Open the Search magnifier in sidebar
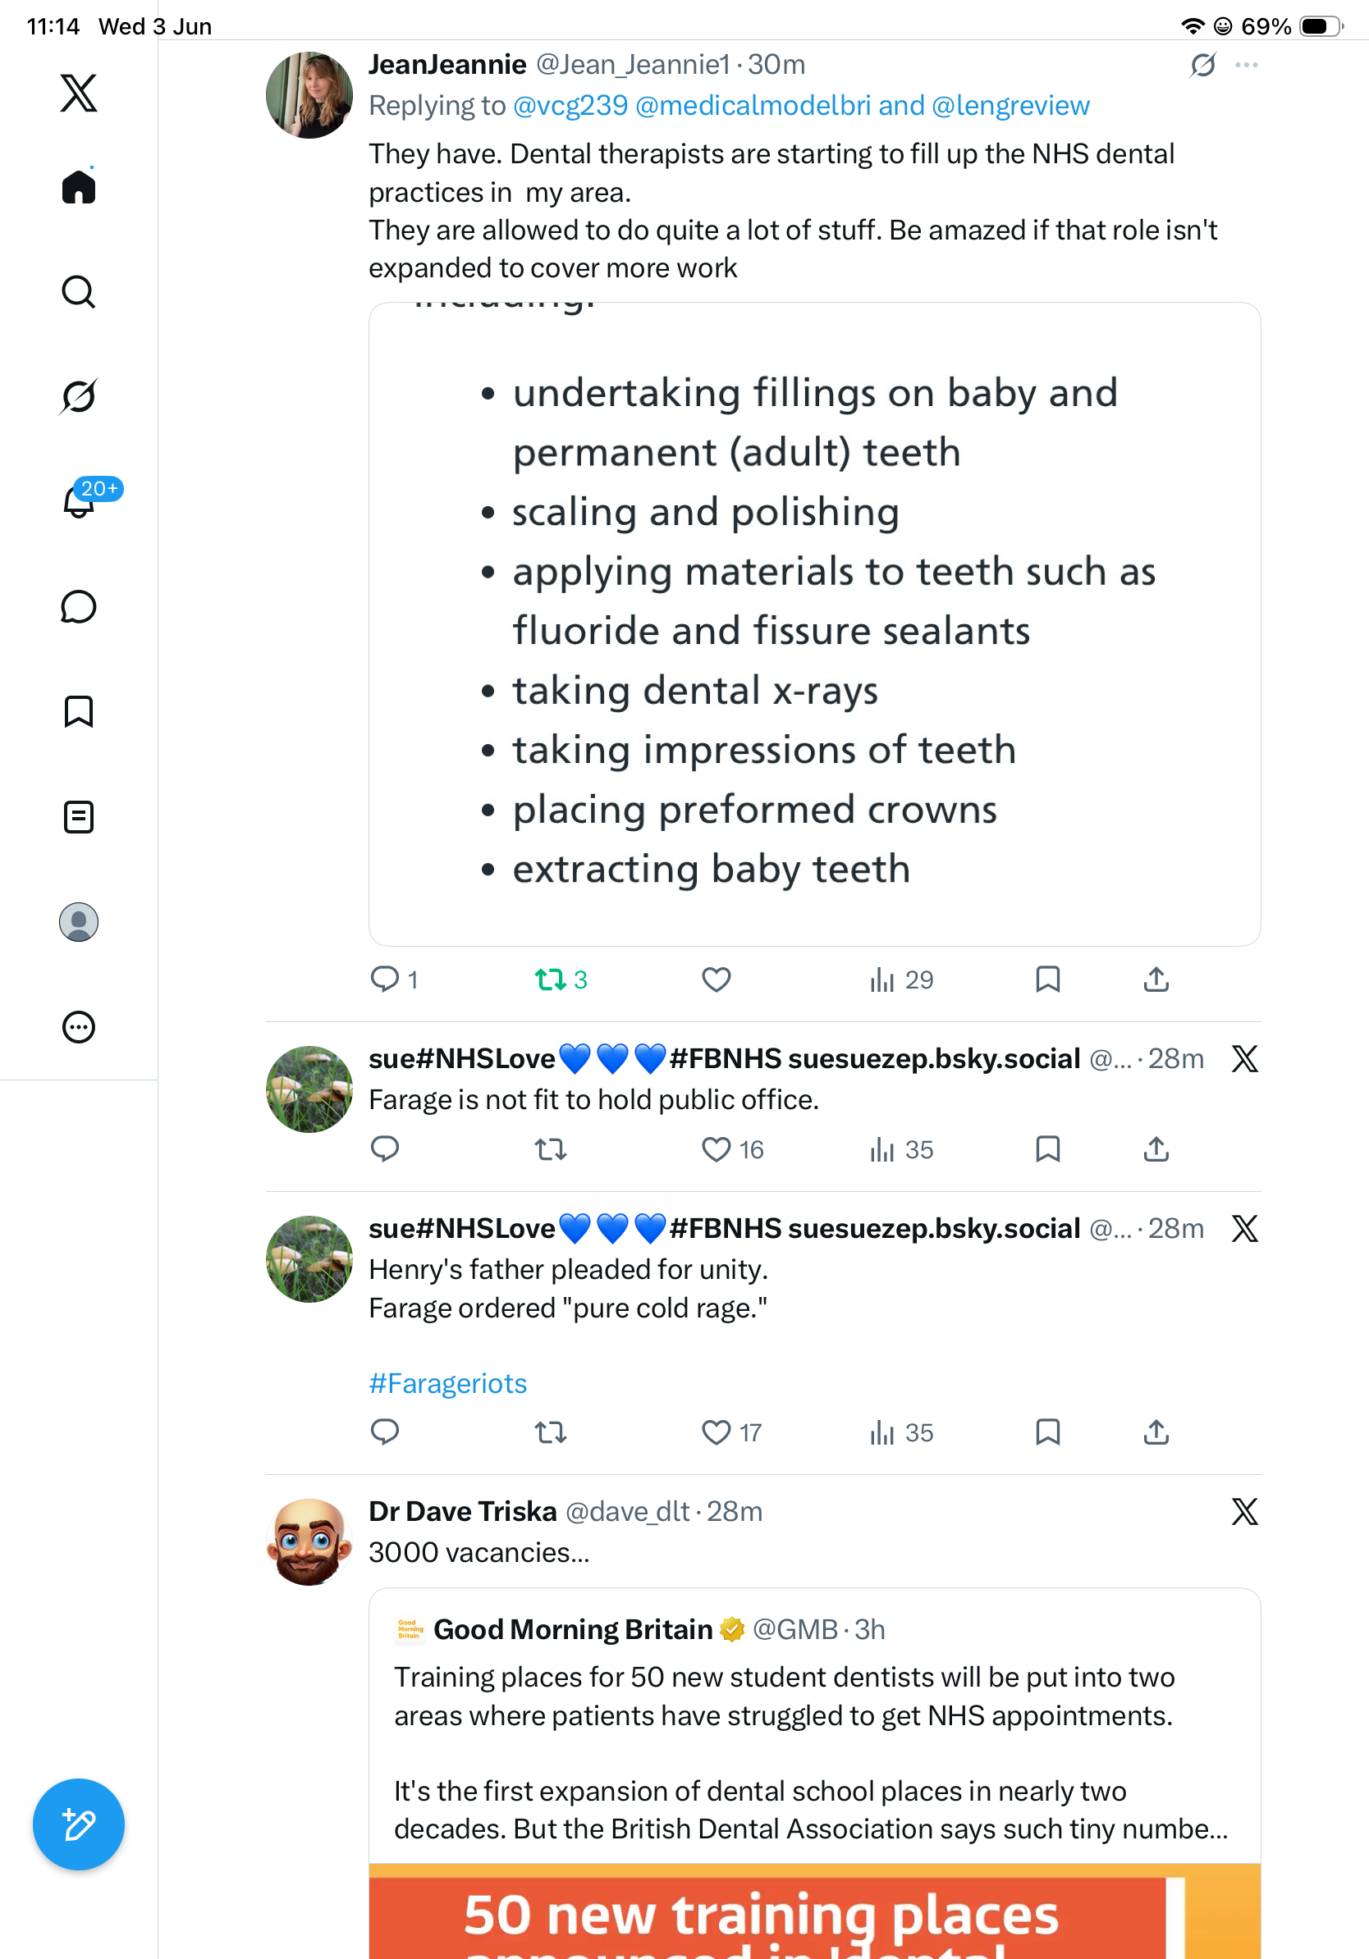Screen dimensions: 1369x1959 [79, 292]
